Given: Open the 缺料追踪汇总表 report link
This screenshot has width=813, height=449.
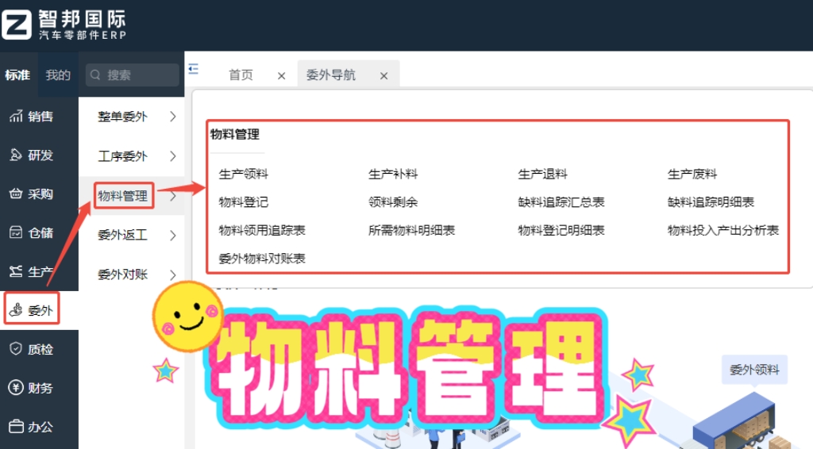Looking at the screenshot, I should [561, 202].
